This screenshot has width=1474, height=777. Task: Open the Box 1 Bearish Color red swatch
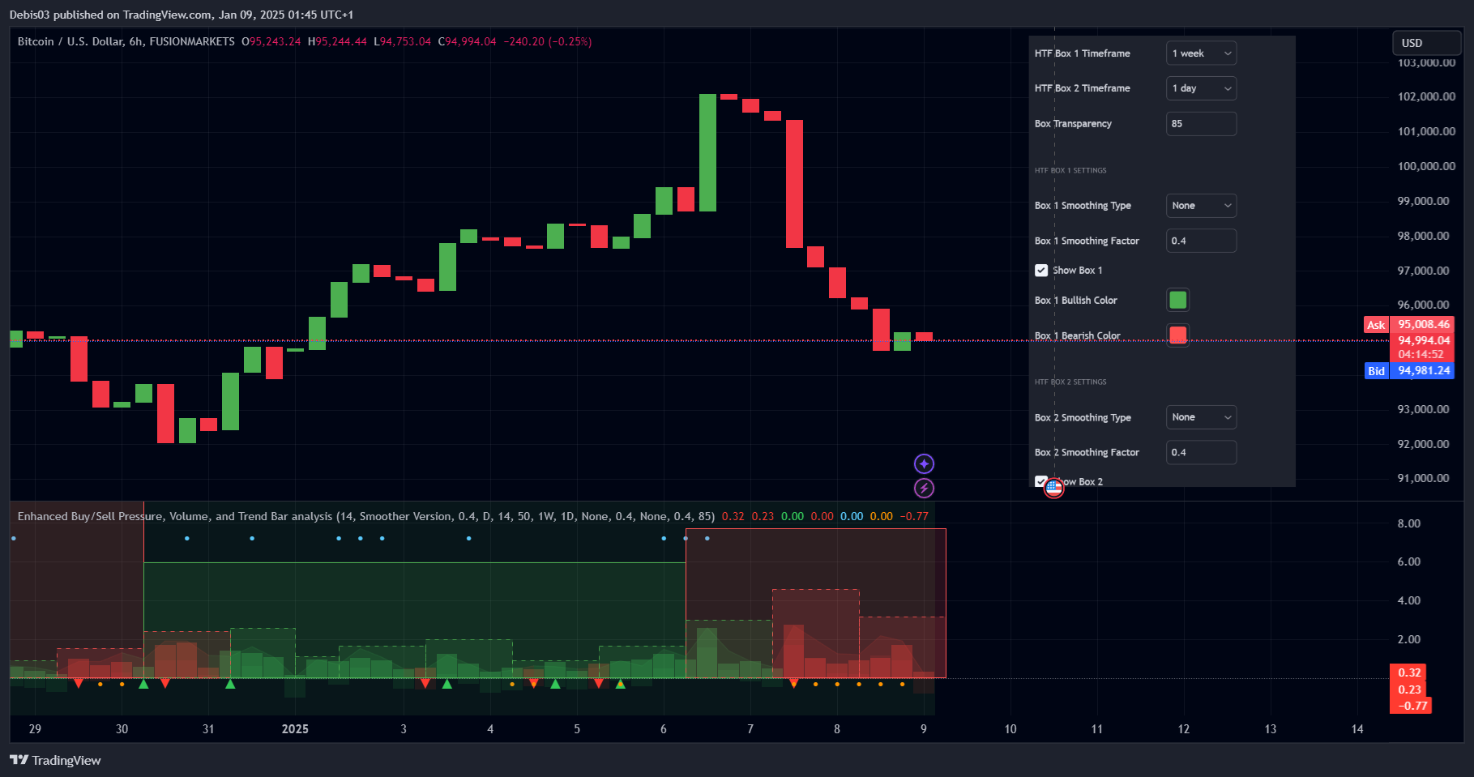[1178, 335]
